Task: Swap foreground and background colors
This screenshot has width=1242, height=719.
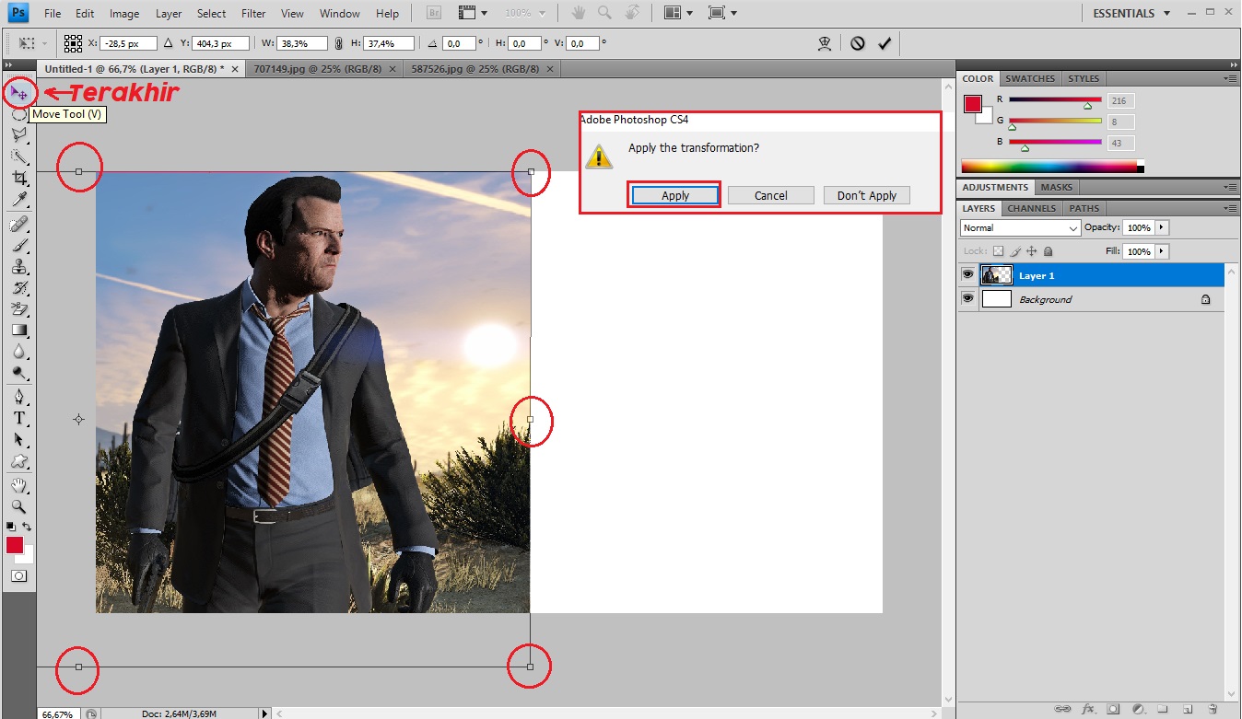Action: click(x=28, y=527)
